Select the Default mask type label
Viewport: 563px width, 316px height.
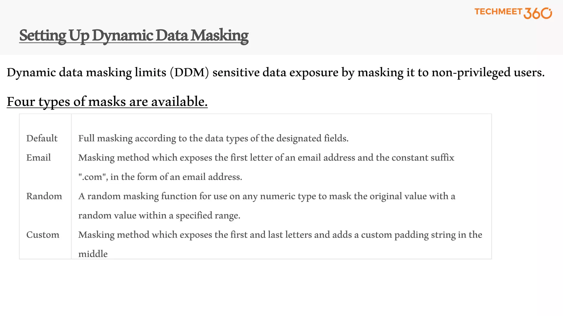point(42,138)
